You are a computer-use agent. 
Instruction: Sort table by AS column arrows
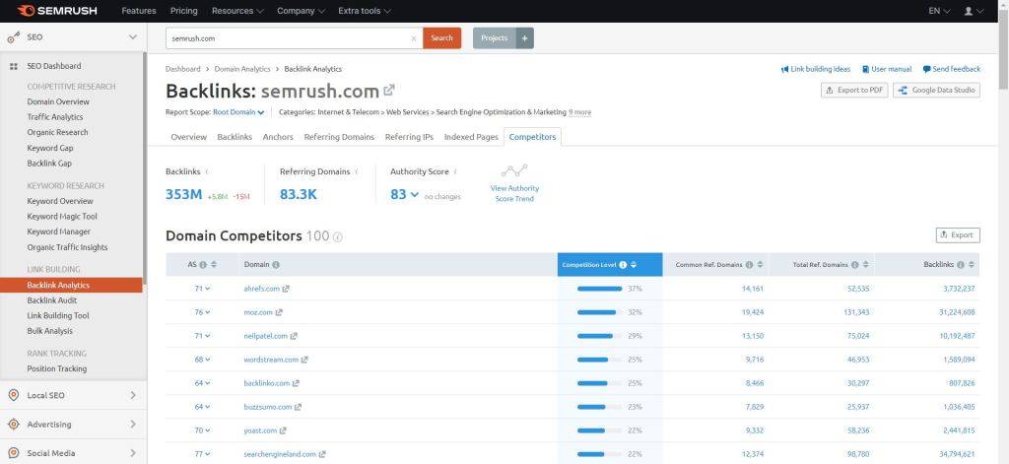coord(214,264)
